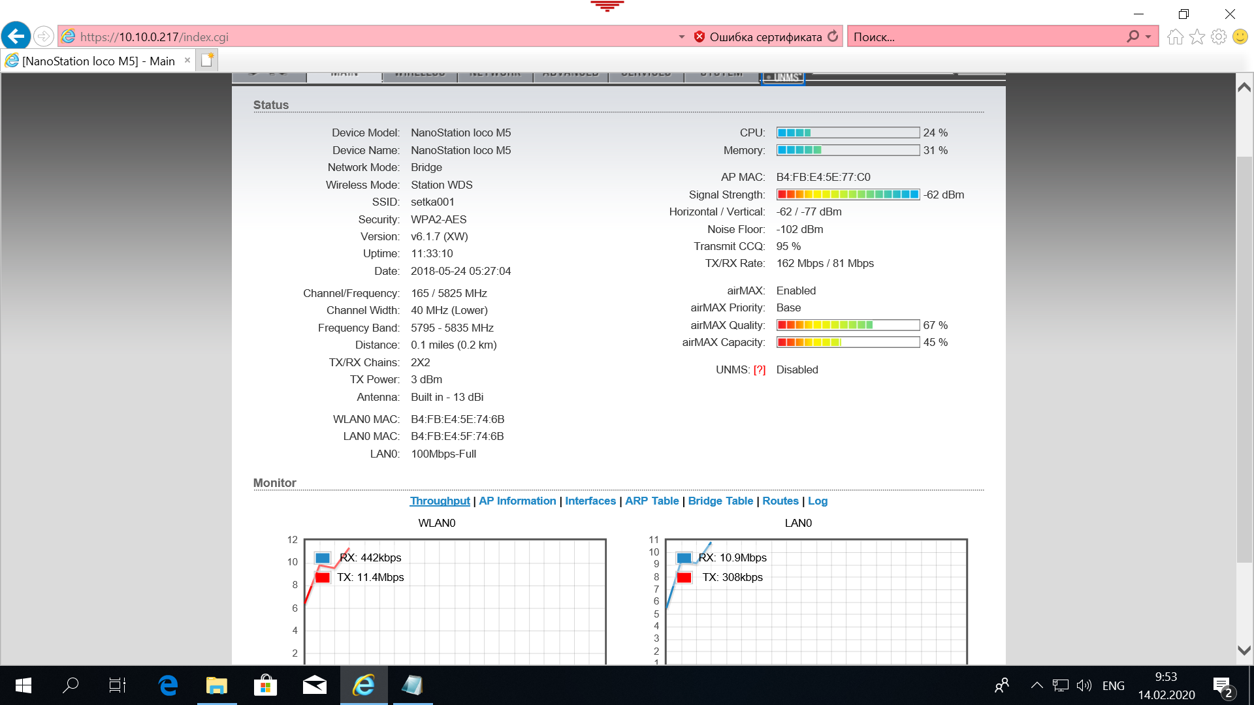The height and width of the screenshot is (705, 1254).
Task: Click the AP MAC value B4:FB:E4:5E:77:C0
Action: tap(823, 177)
